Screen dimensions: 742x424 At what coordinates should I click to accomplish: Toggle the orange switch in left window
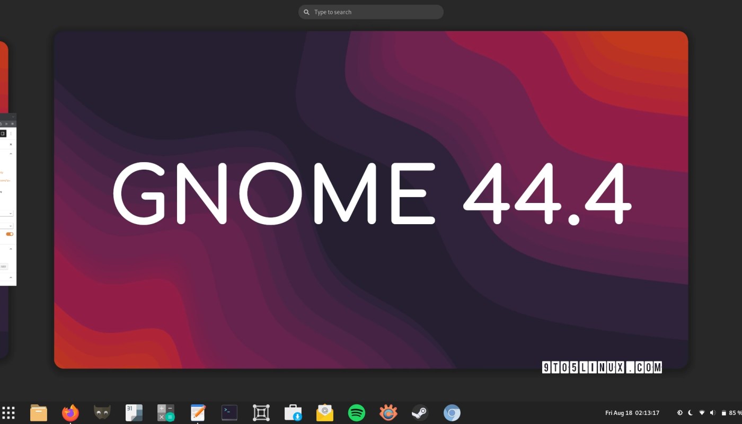click(10, 234)
